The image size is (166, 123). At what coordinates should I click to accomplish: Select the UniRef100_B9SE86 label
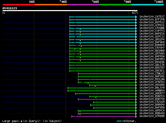coord(152,62)
